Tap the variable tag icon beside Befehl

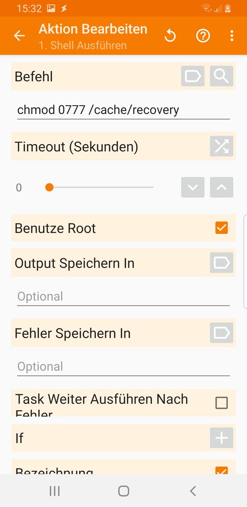click(x=193, y=76)
